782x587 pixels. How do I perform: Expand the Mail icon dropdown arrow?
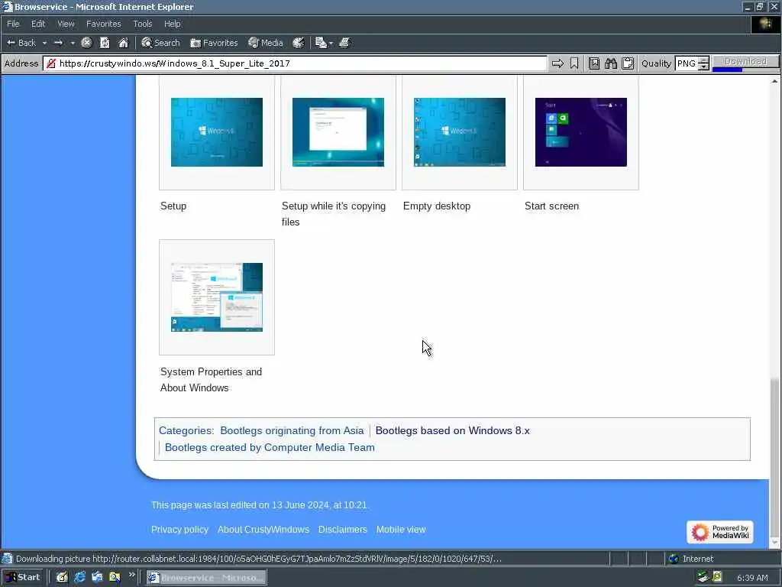331,44
